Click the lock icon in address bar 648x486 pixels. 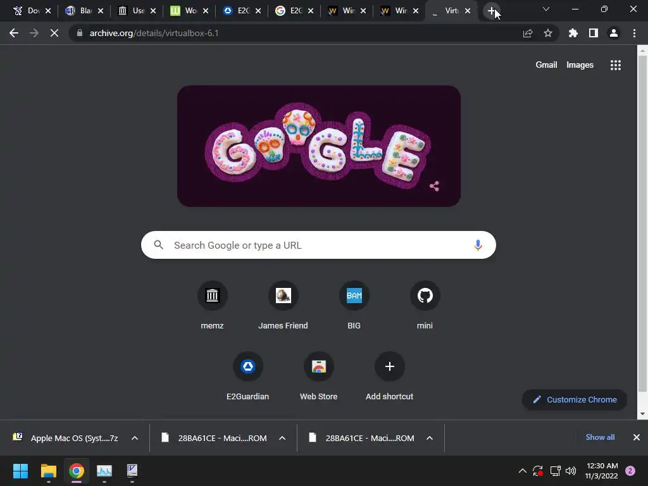(x=80, y=33)
